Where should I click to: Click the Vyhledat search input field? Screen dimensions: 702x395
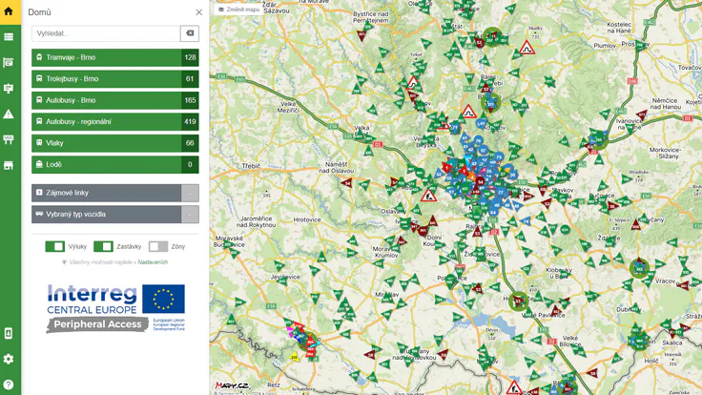coord(105,33)
